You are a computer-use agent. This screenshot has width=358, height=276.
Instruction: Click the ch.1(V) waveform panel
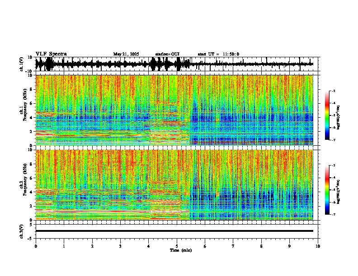pos(176,64)
